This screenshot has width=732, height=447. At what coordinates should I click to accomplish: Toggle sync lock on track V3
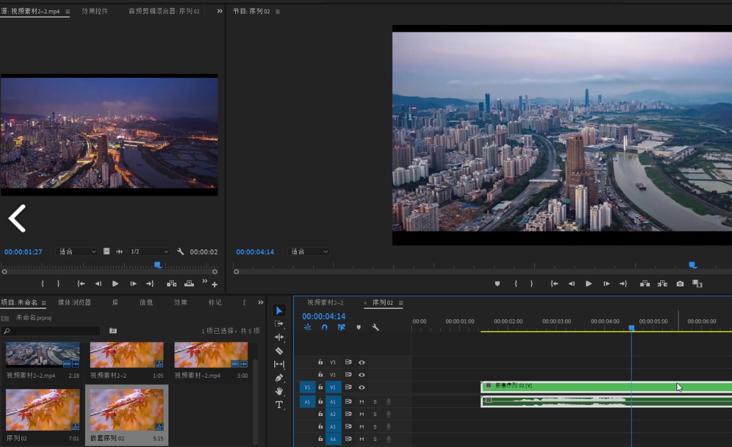pos(348,362)
